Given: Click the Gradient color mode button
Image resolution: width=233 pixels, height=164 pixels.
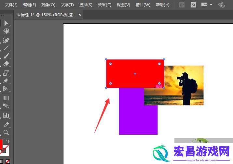Looking at the screenshot, I should (x=1, y=161).
